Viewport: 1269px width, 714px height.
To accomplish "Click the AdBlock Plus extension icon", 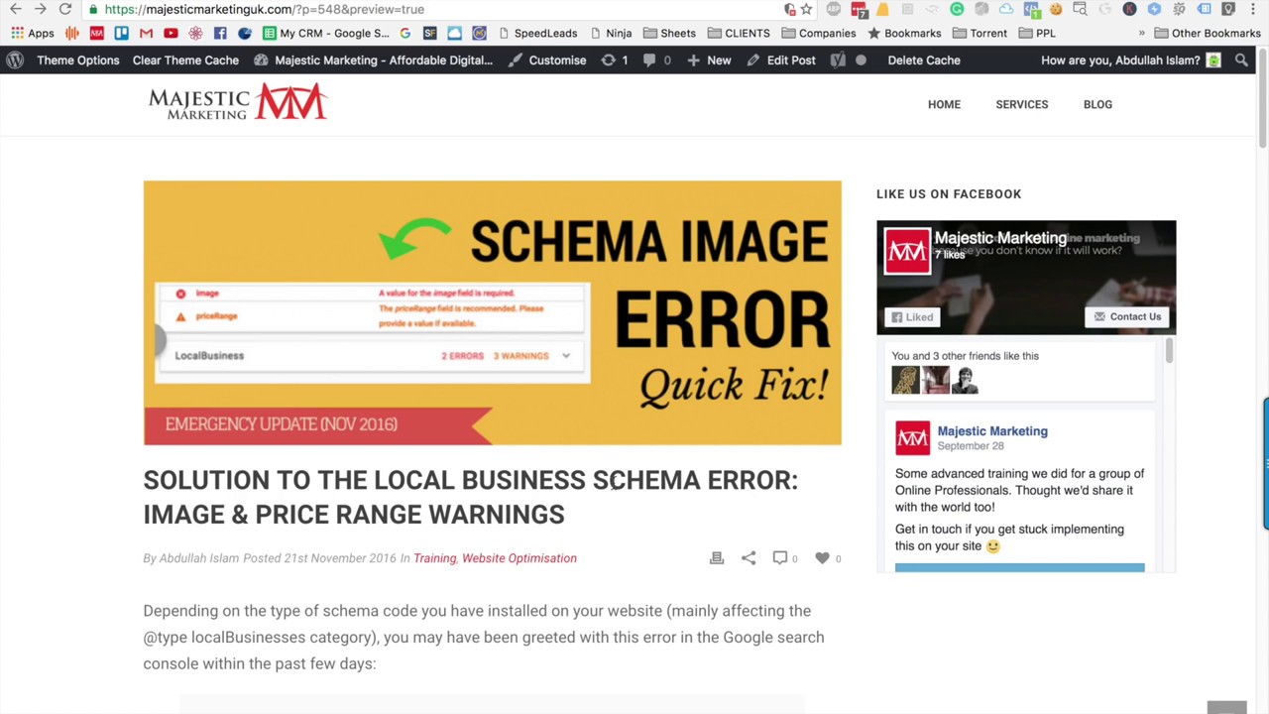I will point(834,9).
